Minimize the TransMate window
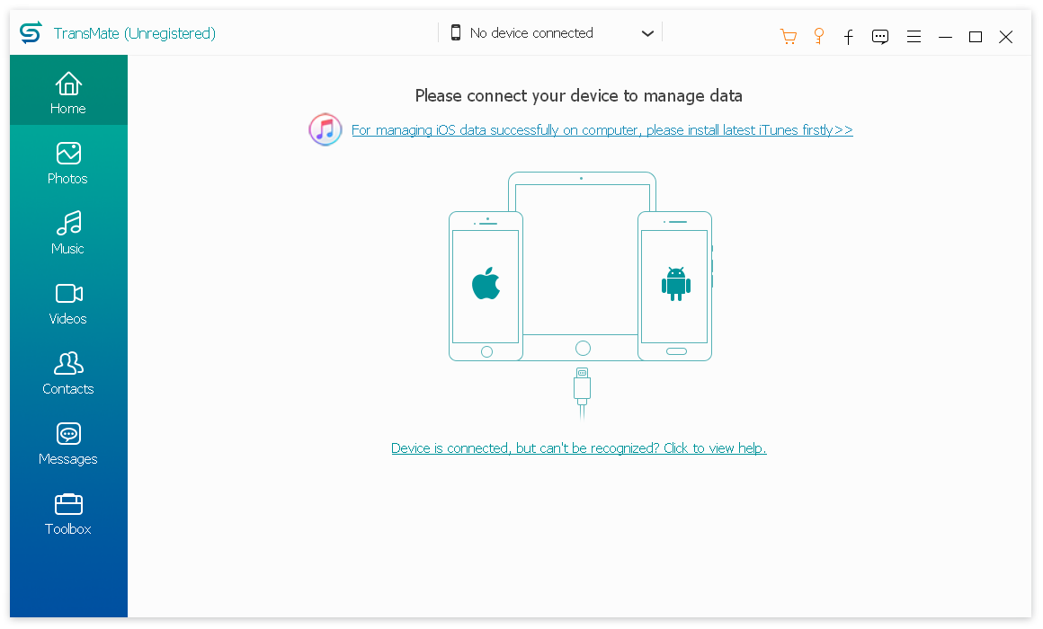Screen dimensions: 1043x629 pyautogui.click(x=945, y=37)
